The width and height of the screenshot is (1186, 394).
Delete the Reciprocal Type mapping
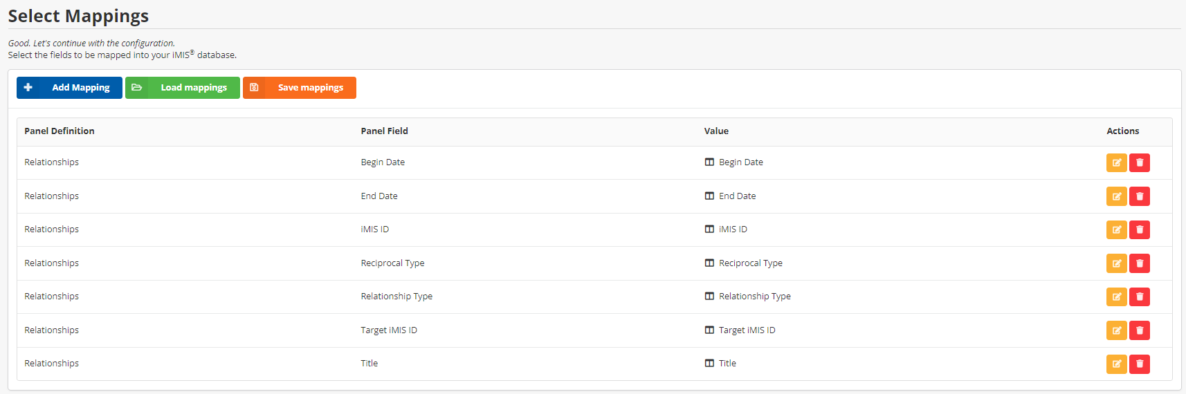[1139, 263]
